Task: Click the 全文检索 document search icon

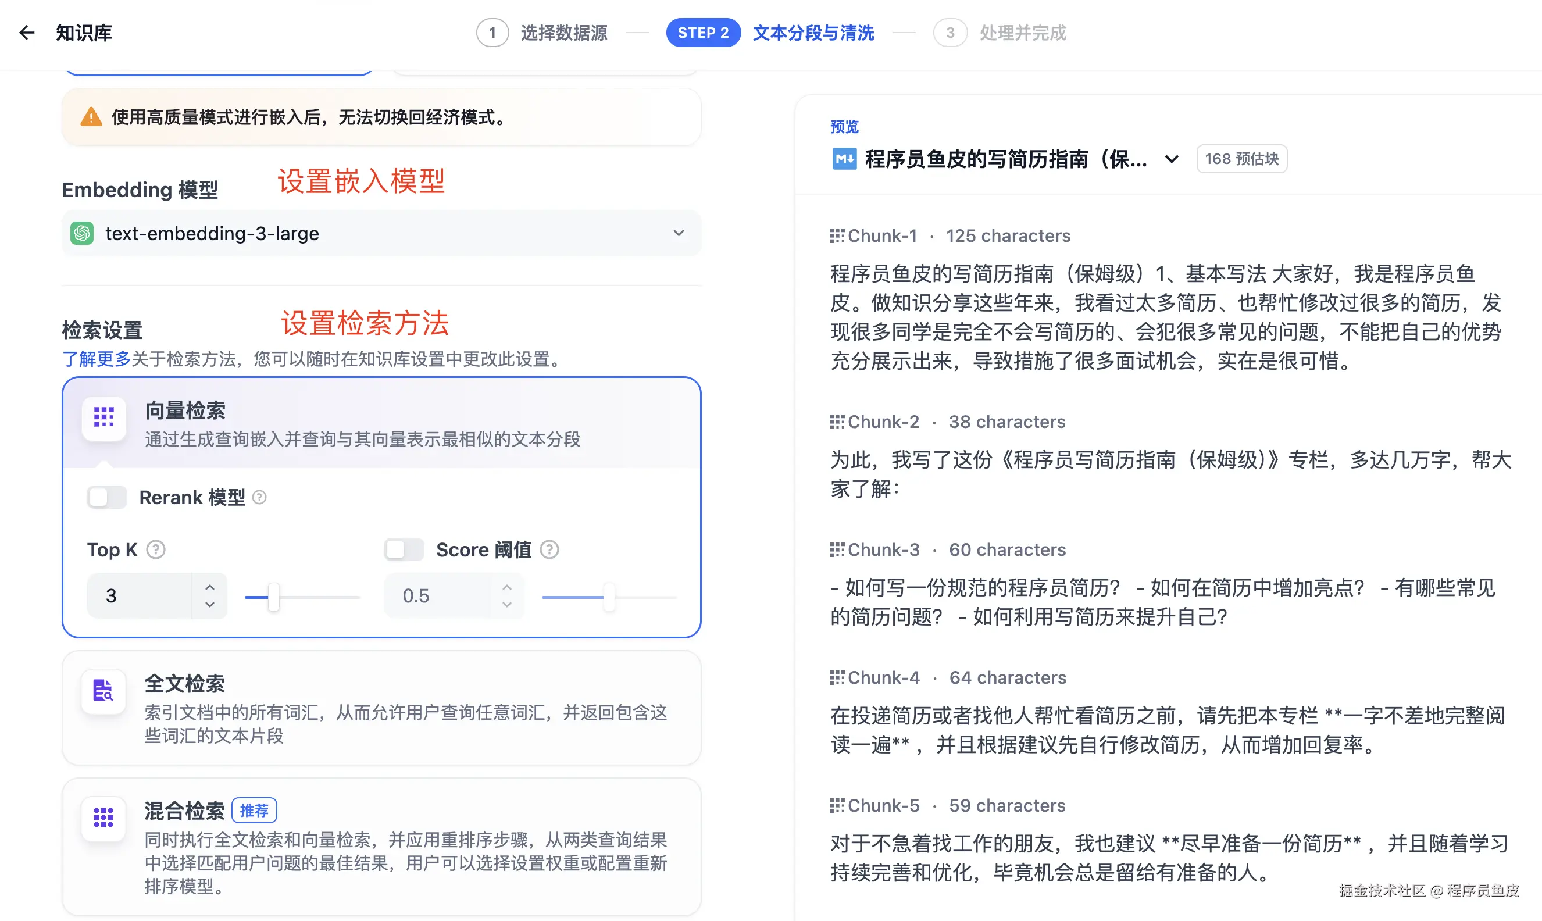Action: pos(103,690)
